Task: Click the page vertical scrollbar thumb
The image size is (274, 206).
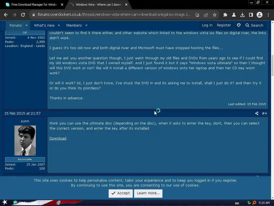Action: [272, 65]
